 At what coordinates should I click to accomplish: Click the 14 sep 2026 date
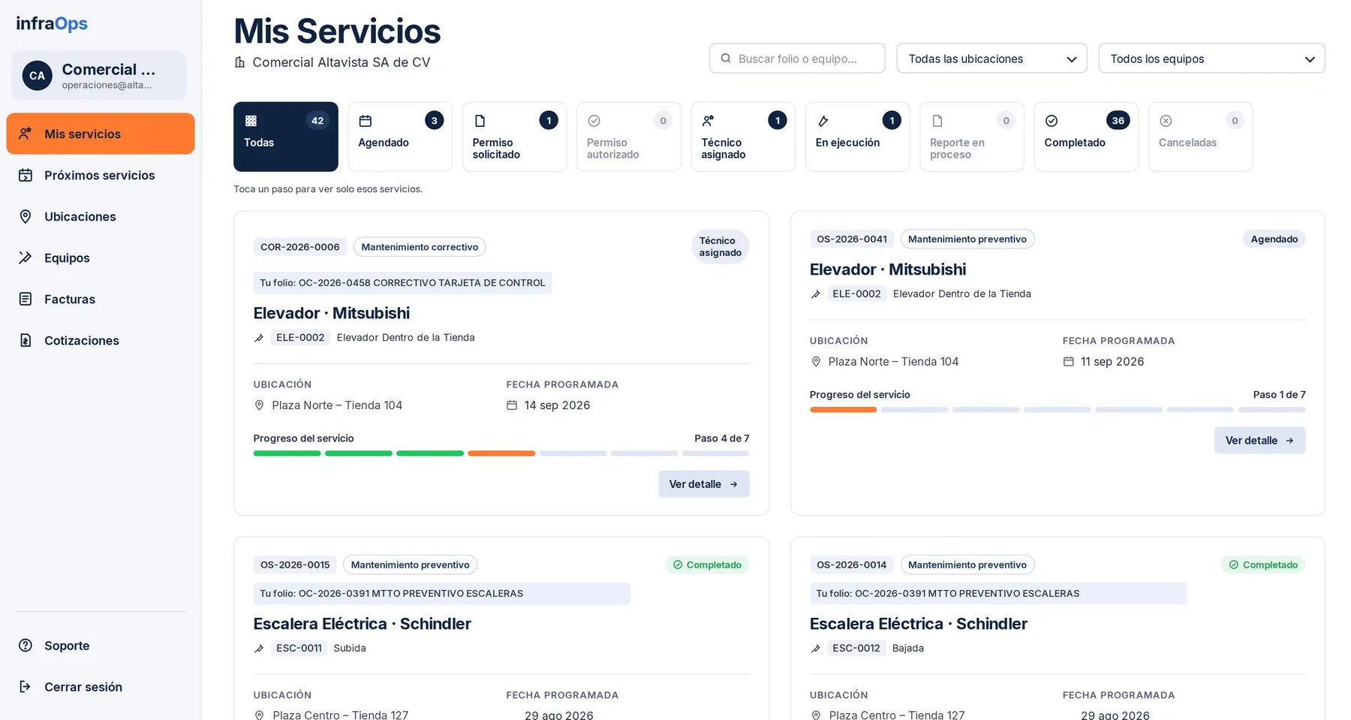pos(558,405)
